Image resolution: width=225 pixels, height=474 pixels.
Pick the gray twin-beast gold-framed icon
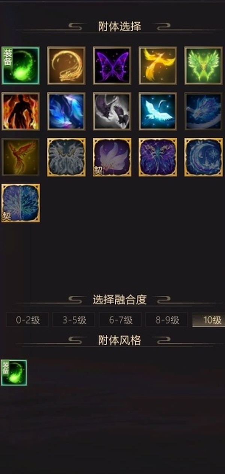[x=66, y=157]
